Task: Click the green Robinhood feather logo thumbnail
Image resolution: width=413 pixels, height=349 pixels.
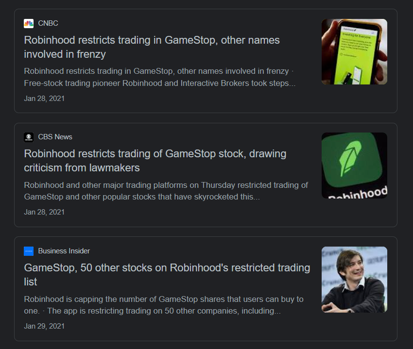Action: [x=354, y=166]
